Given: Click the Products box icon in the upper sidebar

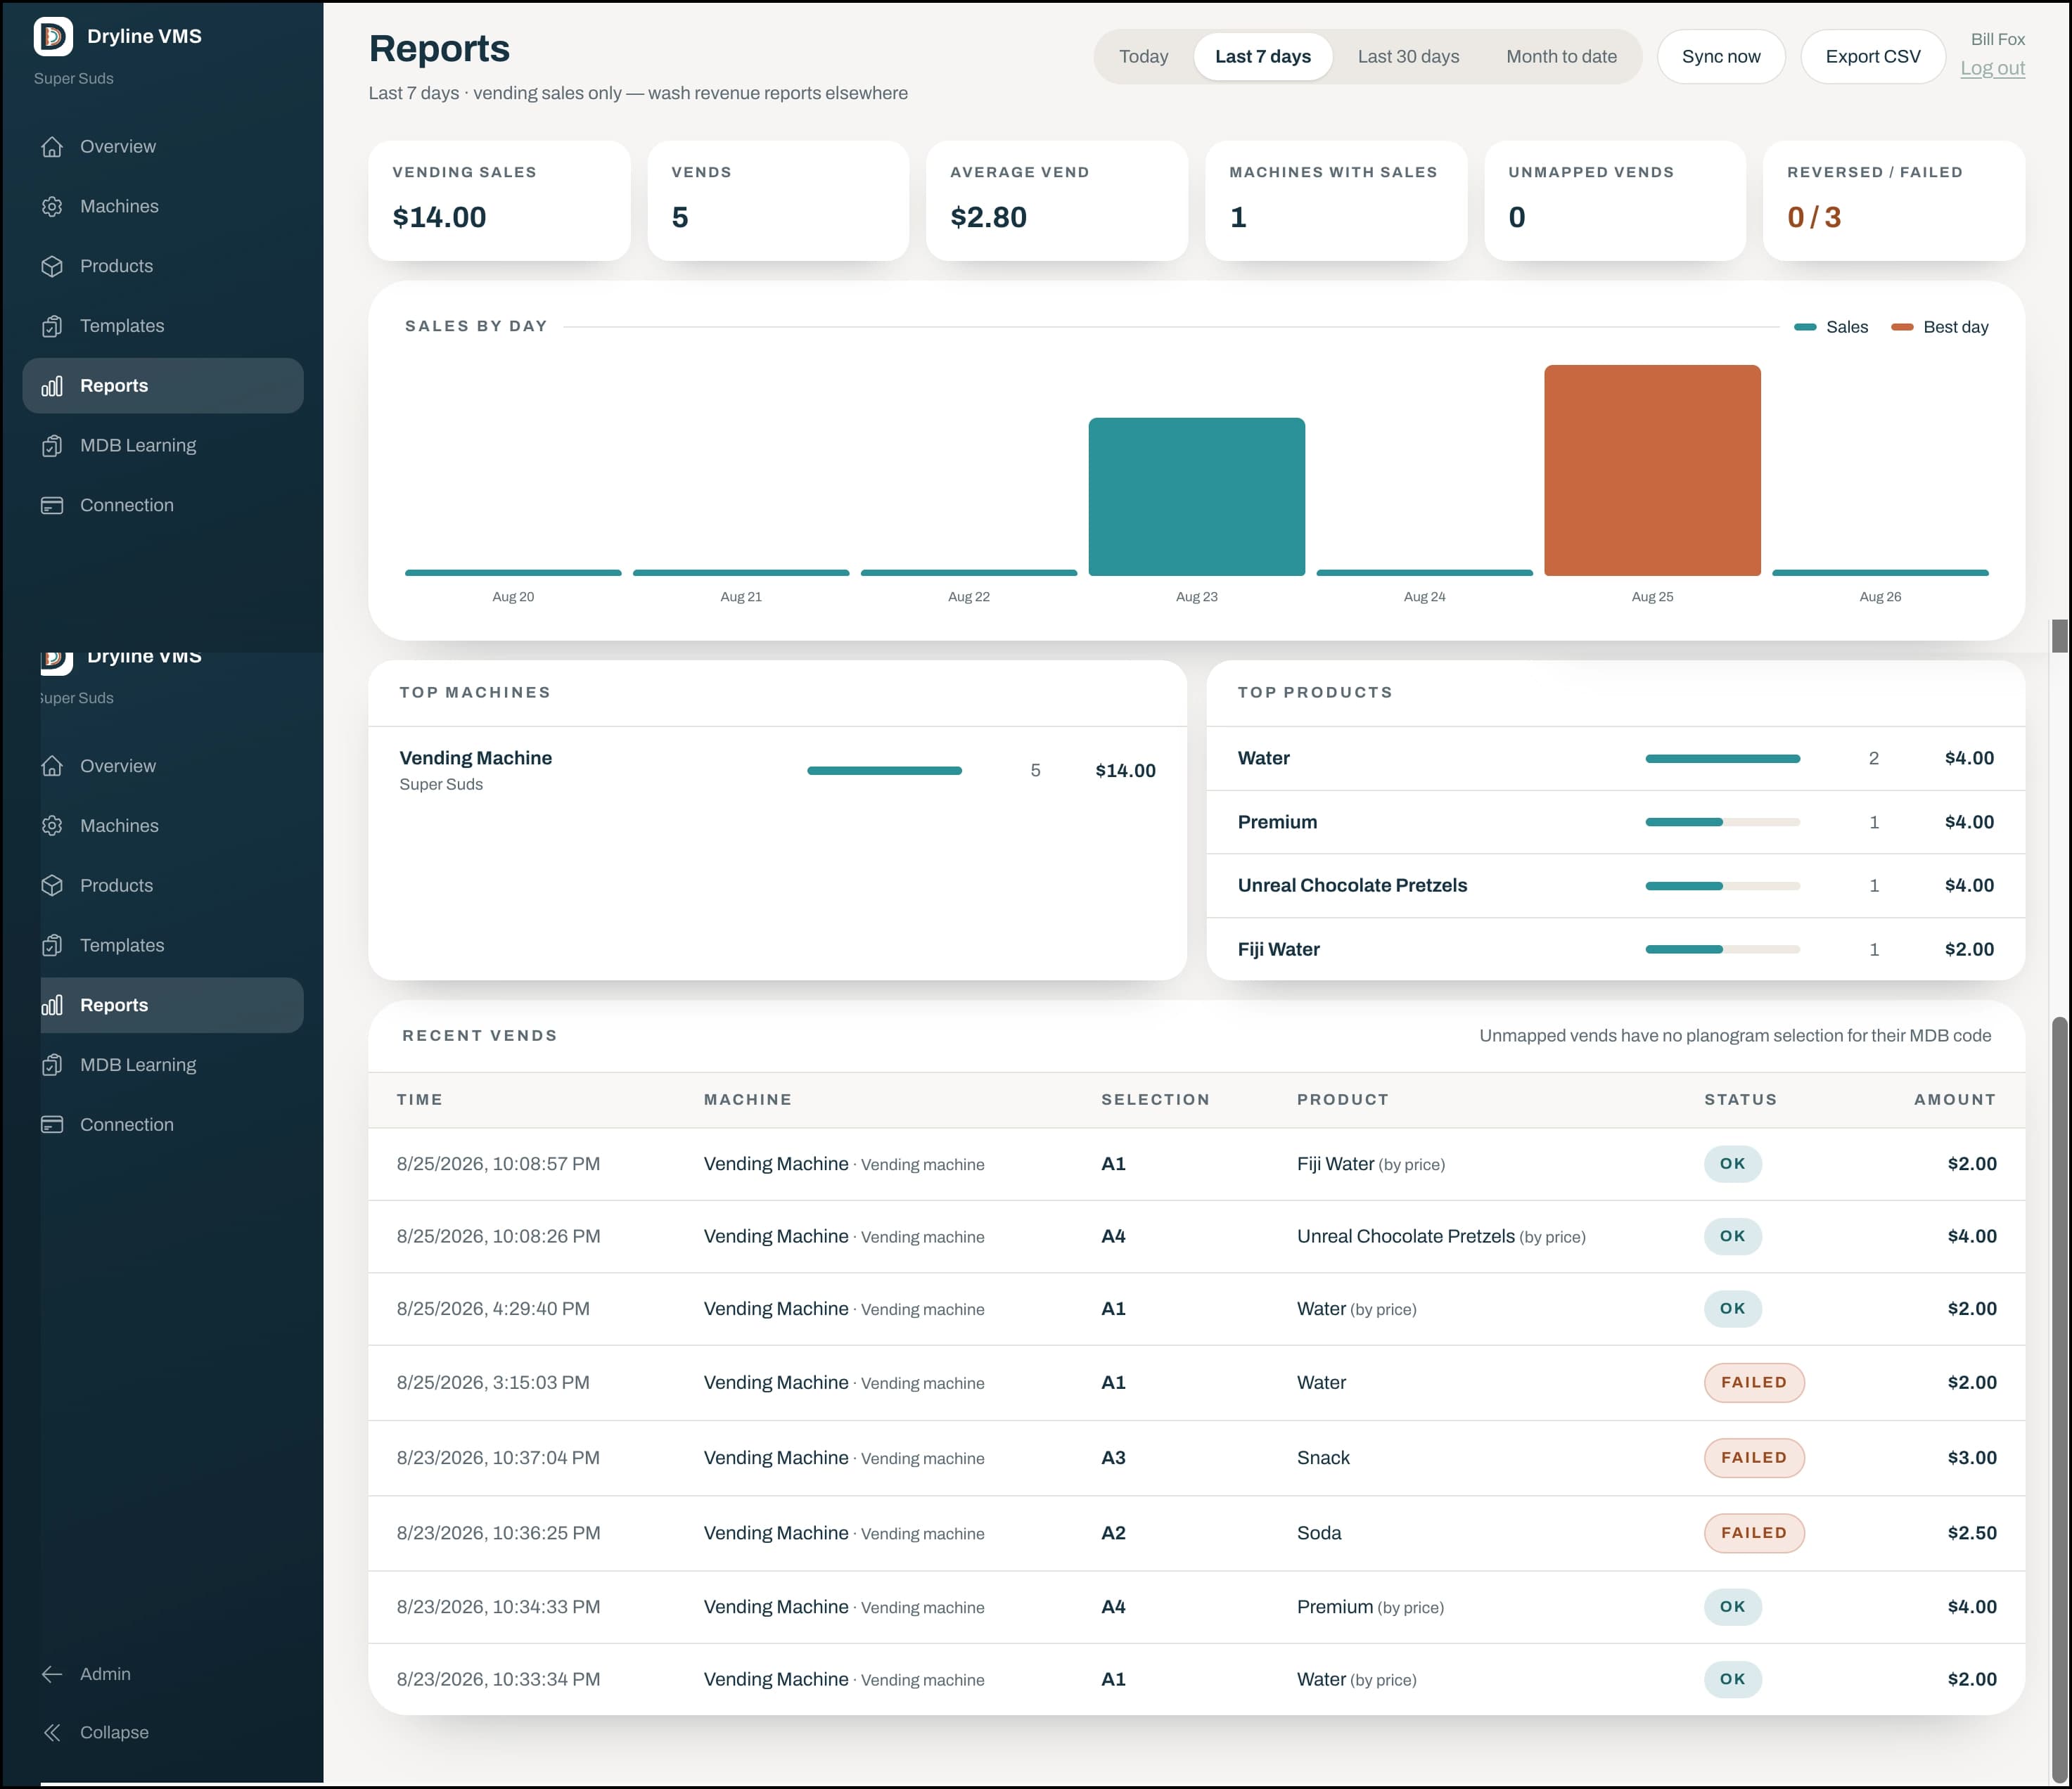Looking at the screenshot, I should [x=52, y=267].
